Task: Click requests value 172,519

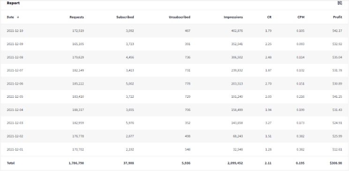Action: pyautogui.click(x=78, y=31)
